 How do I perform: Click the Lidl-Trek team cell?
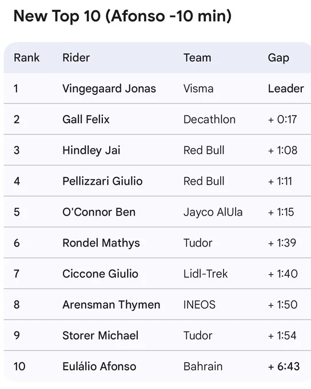tap(205, 274)
